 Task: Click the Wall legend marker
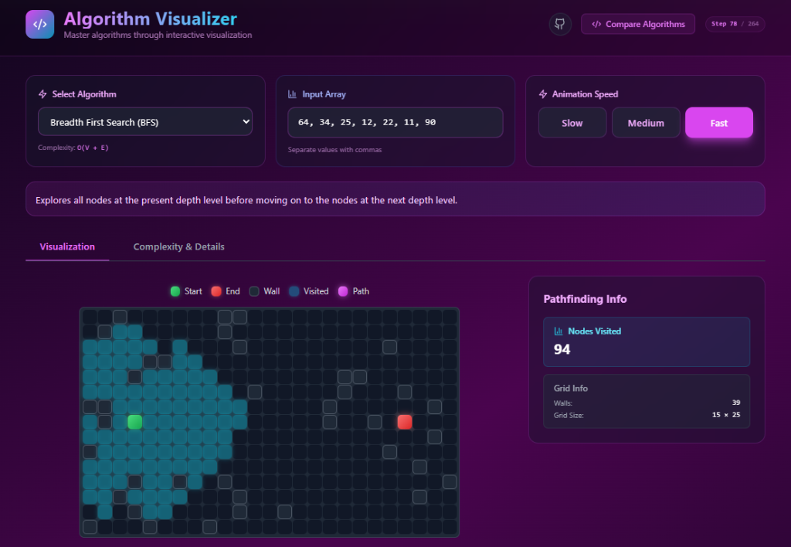coord(253,291)
